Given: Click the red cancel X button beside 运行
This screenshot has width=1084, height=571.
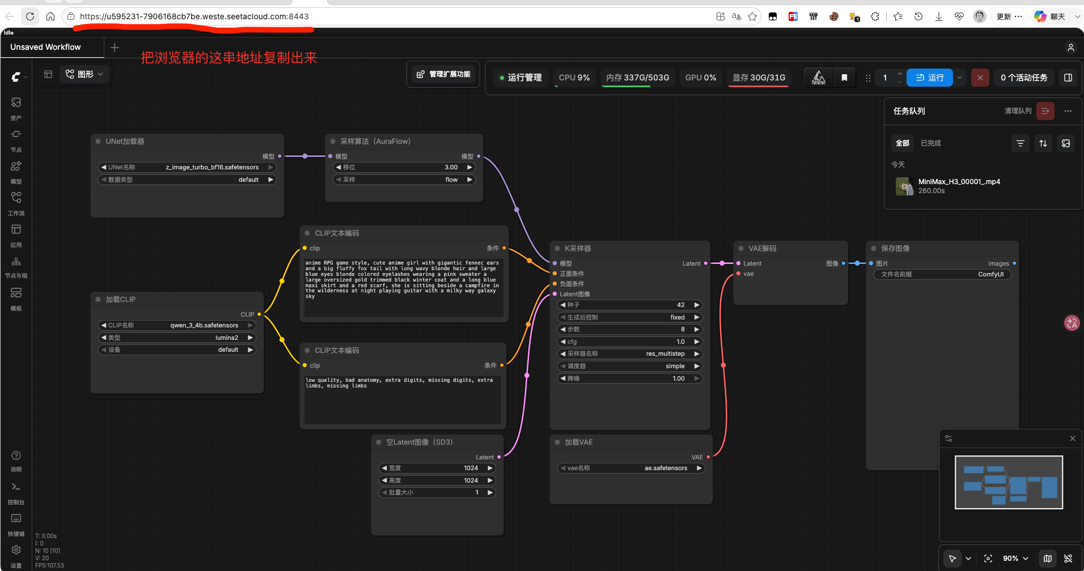Looking at the screenshot, I should pyautogui.click(x=980, y=78).
